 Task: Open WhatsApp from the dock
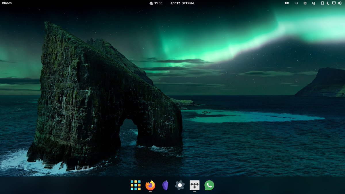(209, 185)
